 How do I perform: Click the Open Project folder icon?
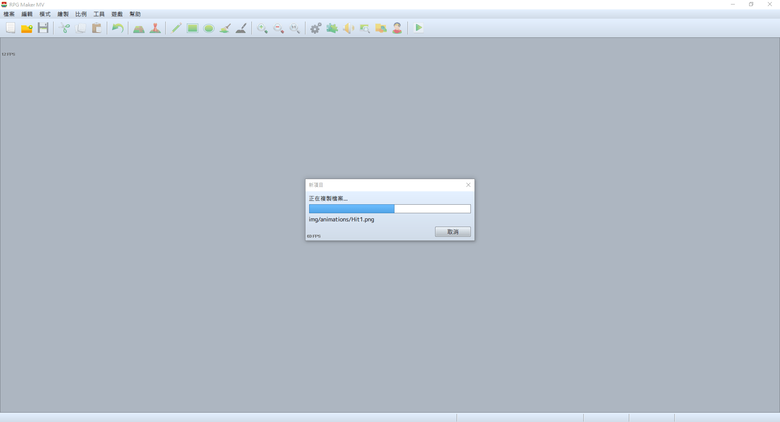(27, 28)
